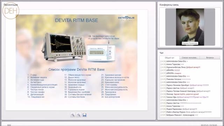Open the Вопросы tab
The height and width of the screenshot is (126, 224).
[x=210, y=57]
